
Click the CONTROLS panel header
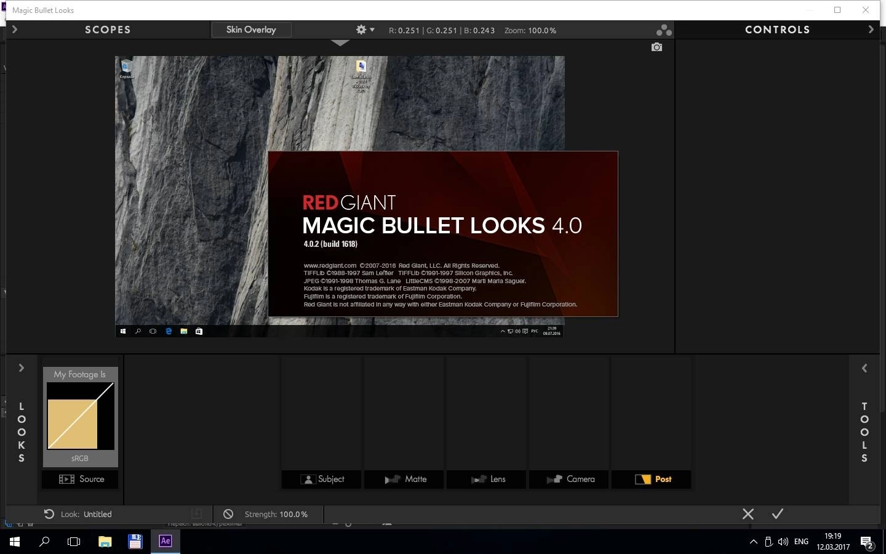click(x=777, y=30)
